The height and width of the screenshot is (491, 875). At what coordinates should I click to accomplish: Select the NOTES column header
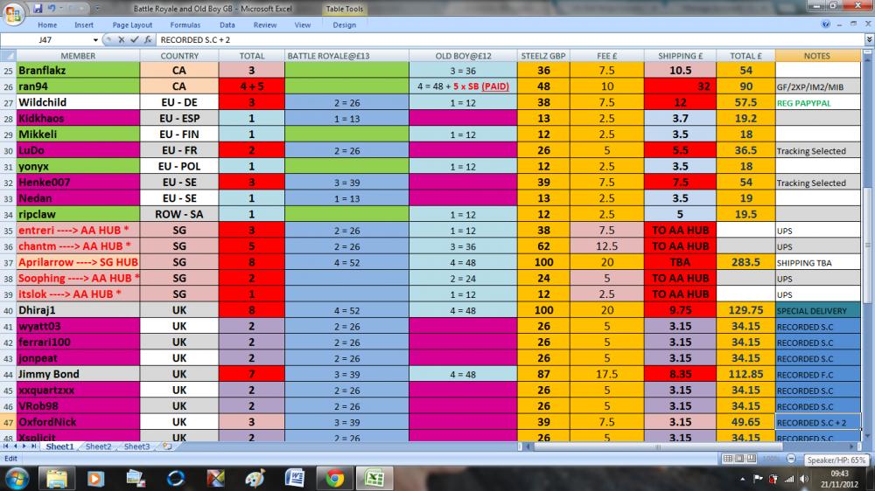pyautogui.click(x=817, y=56)
